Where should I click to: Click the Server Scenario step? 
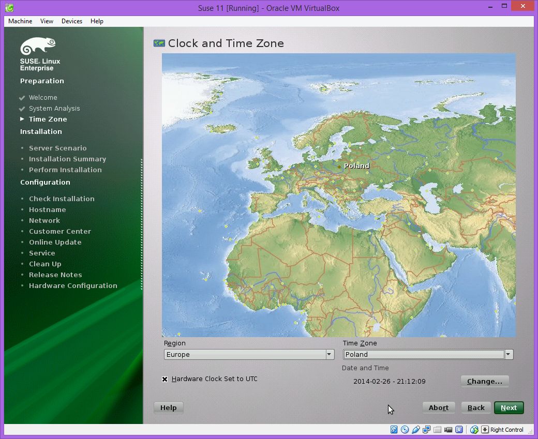(x=57, y=148)
